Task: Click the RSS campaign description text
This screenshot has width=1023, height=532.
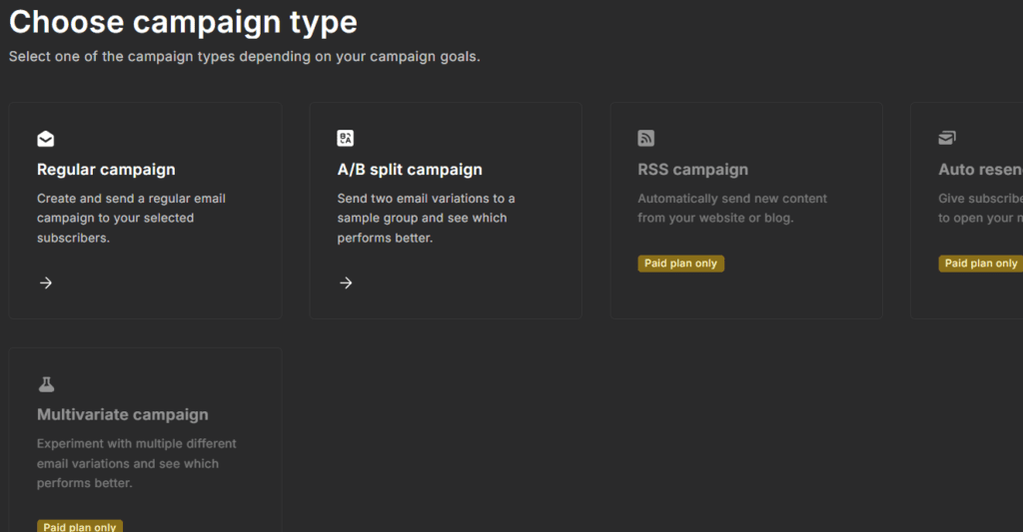Action: pos(732,208)
